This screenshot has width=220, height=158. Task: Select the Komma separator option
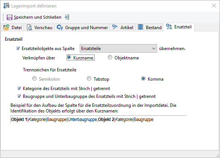coord(143,78)
